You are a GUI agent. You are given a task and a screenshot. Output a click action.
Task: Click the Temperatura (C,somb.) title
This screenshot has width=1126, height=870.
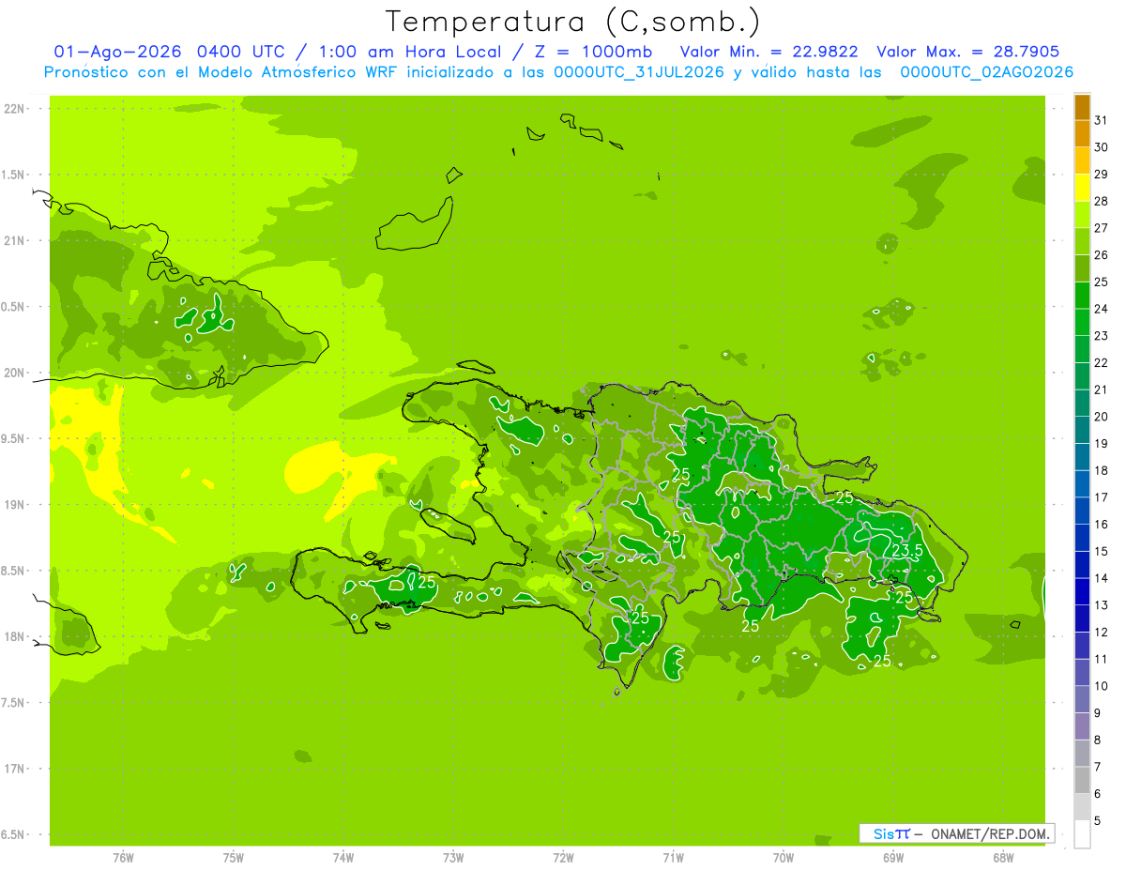coord(573,21)
